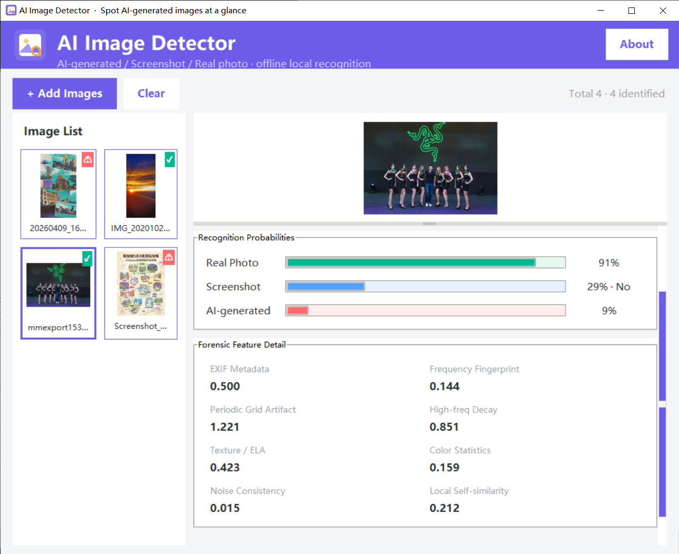Click the Color Statistics value 0.159
Image resolution: width=679 pixels, height=554 pixels.
(x=445, y=467)
